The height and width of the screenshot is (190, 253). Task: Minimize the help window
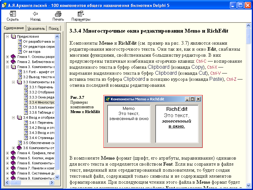(233, 5)
